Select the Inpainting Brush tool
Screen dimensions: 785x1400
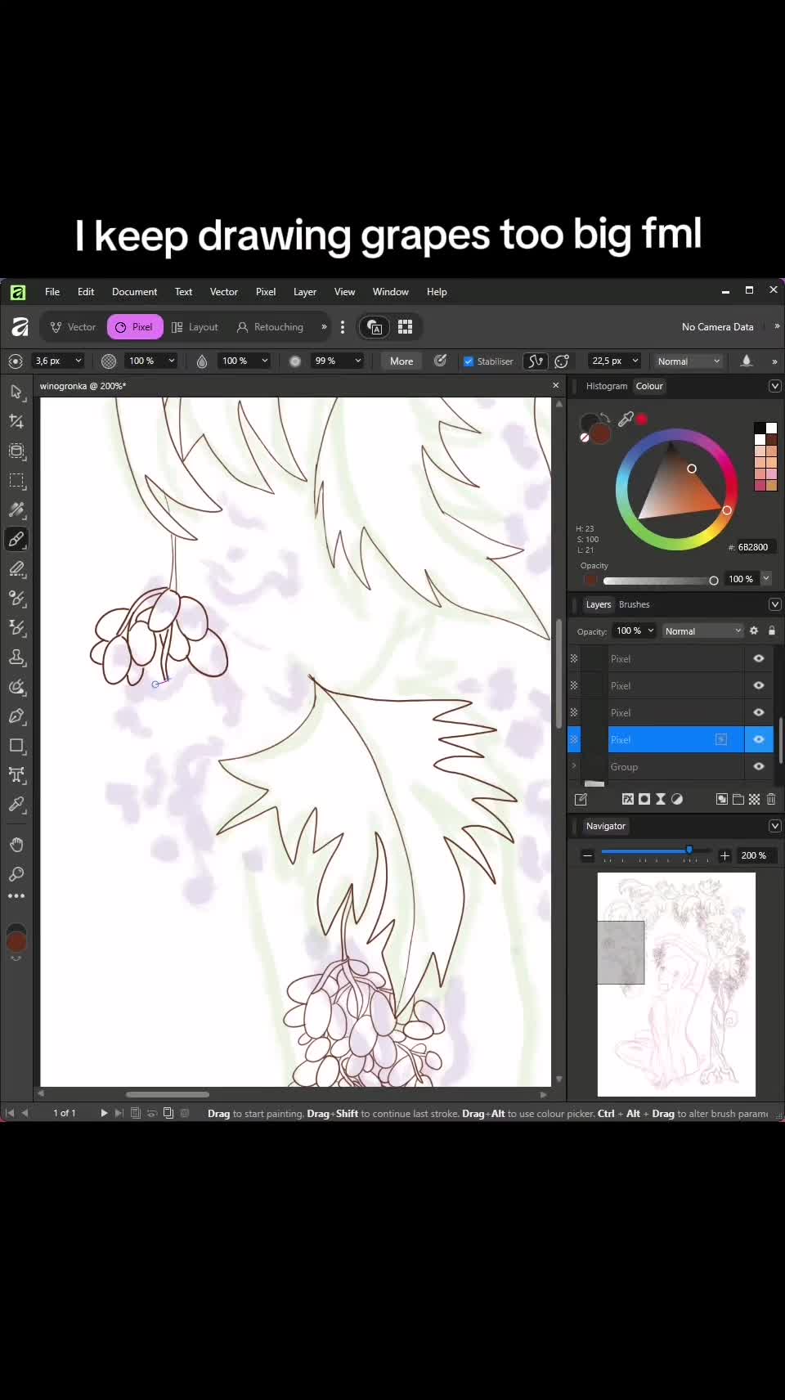point(16,687)
